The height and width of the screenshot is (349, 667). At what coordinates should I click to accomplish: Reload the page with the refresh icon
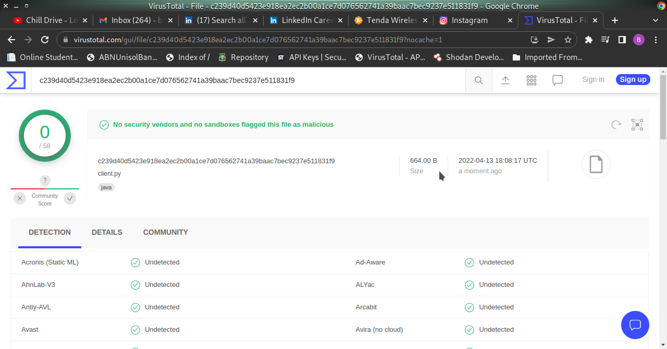click(x=45, y=40)
